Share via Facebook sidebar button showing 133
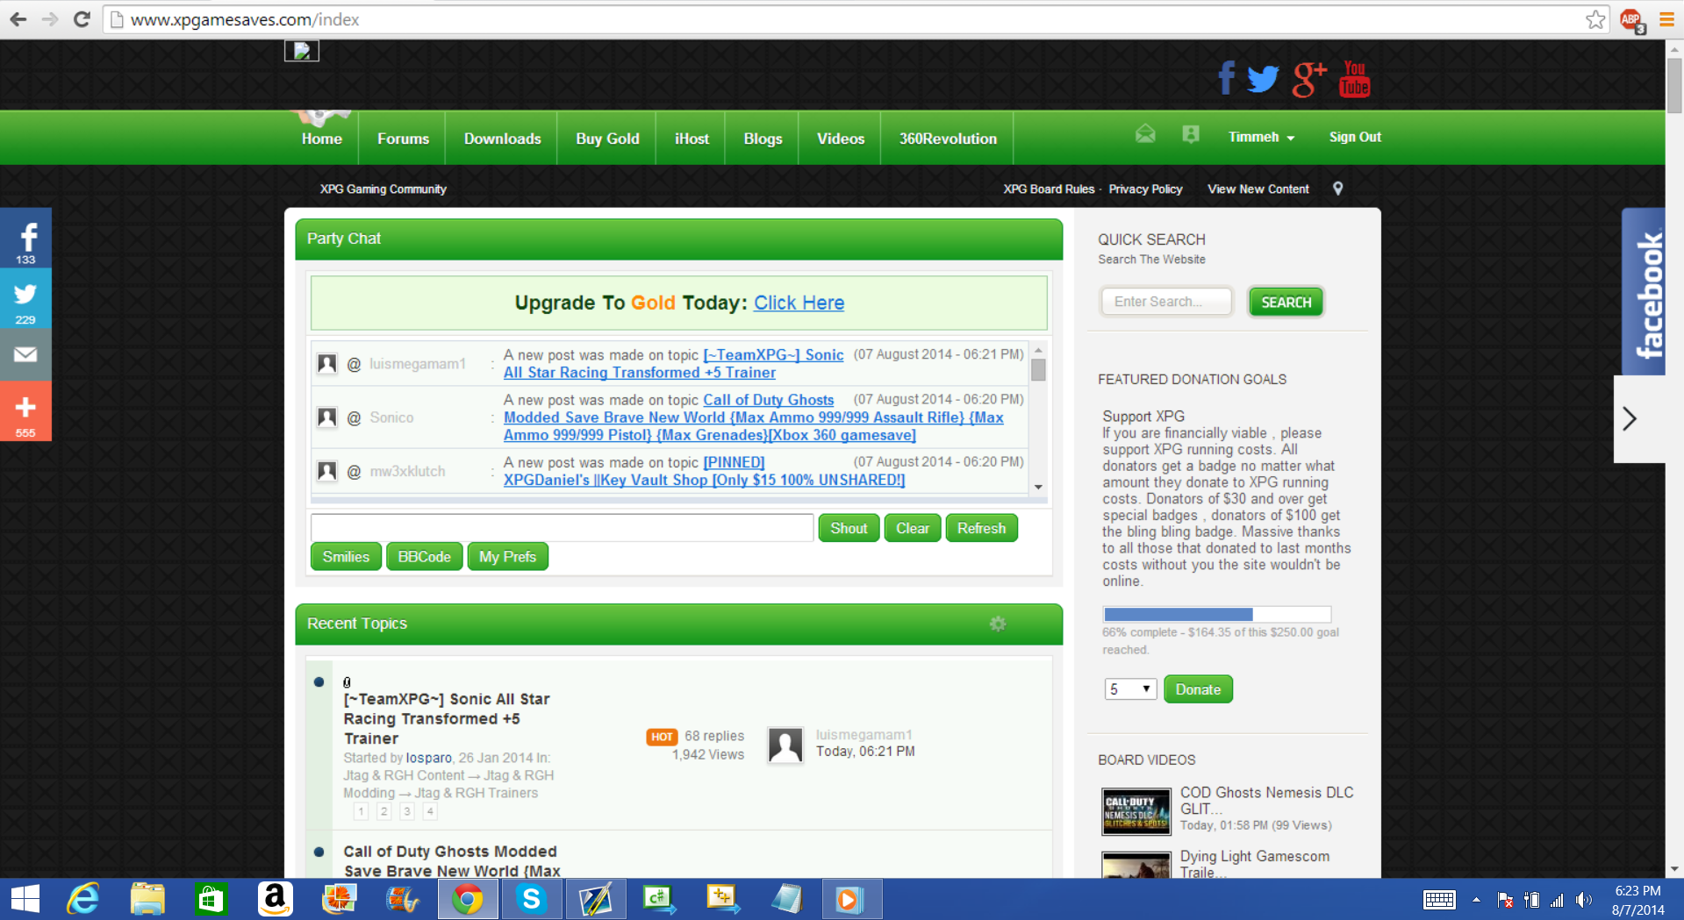 (x=25, y=239)
